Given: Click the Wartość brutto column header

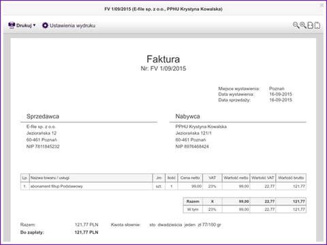Looking at the screenshot, I should [291, 178].
